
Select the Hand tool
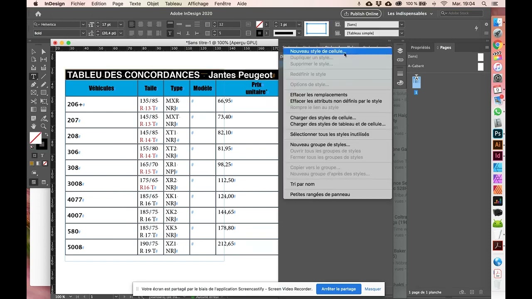(34, 126)
